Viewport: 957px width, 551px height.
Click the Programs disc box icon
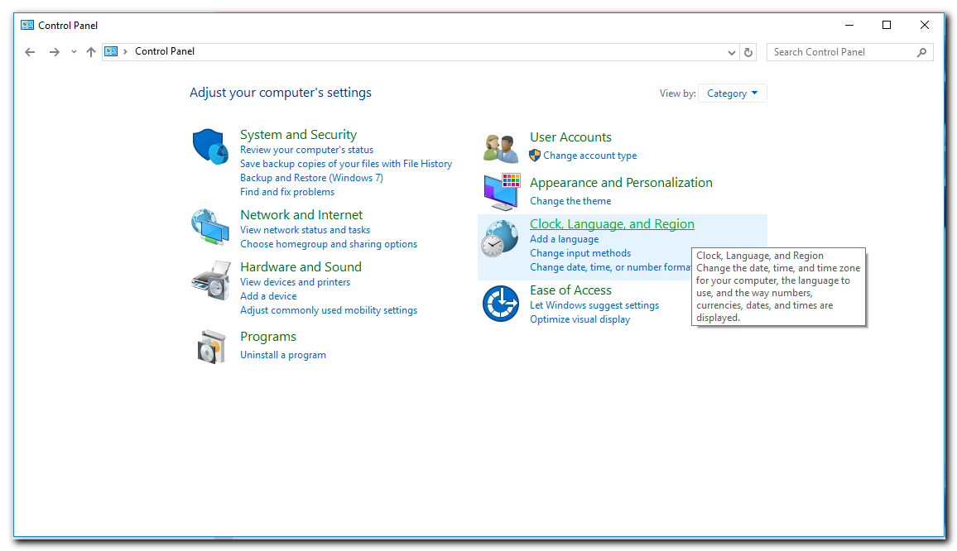point(211,347)
